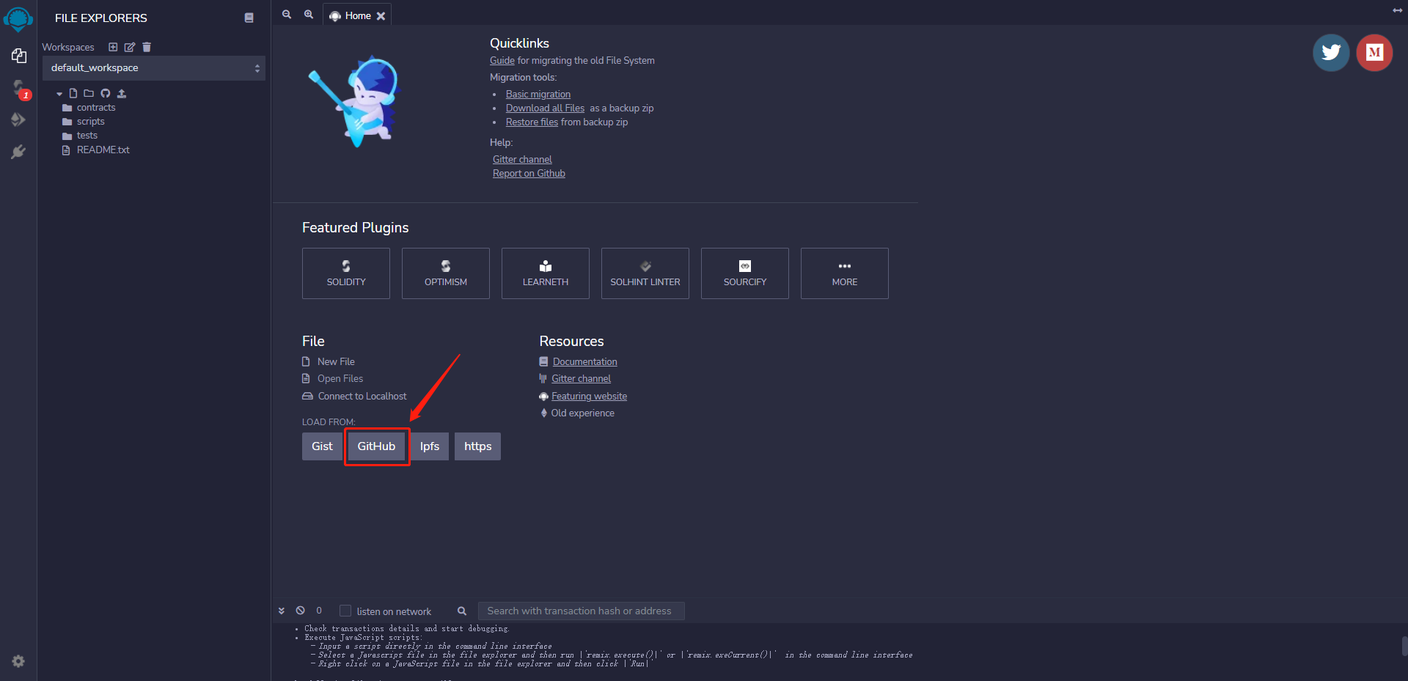Open the Plugin manager plug icon
The height and width of the screenshot is (681, 1408).
point(18,152)
